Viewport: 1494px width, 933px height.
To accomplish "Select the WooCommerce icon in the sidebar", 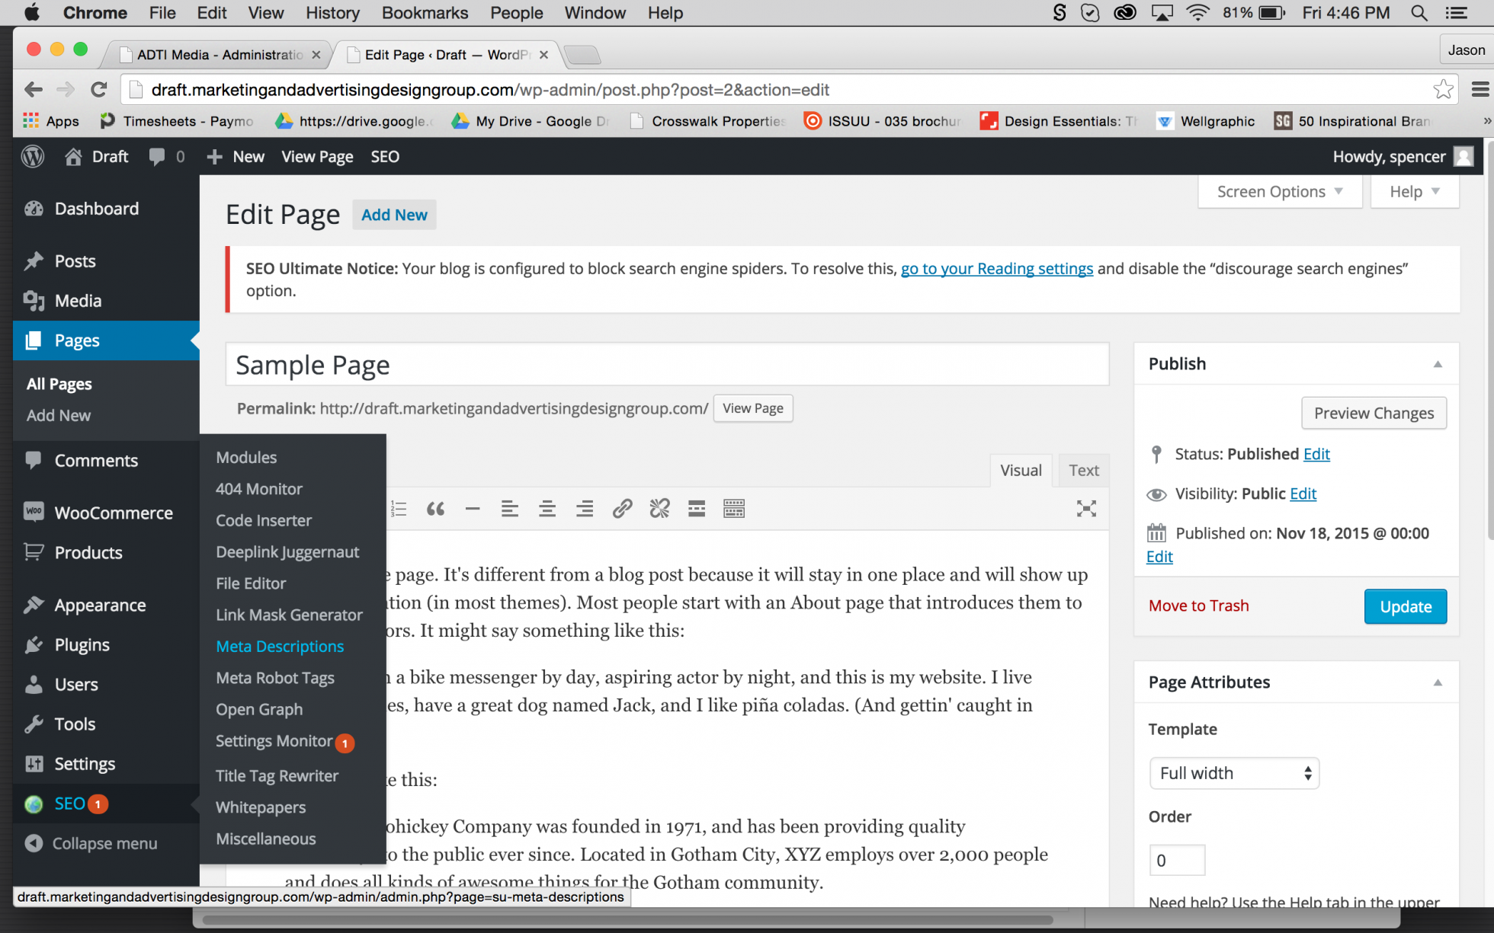I will tap(34, 512).
